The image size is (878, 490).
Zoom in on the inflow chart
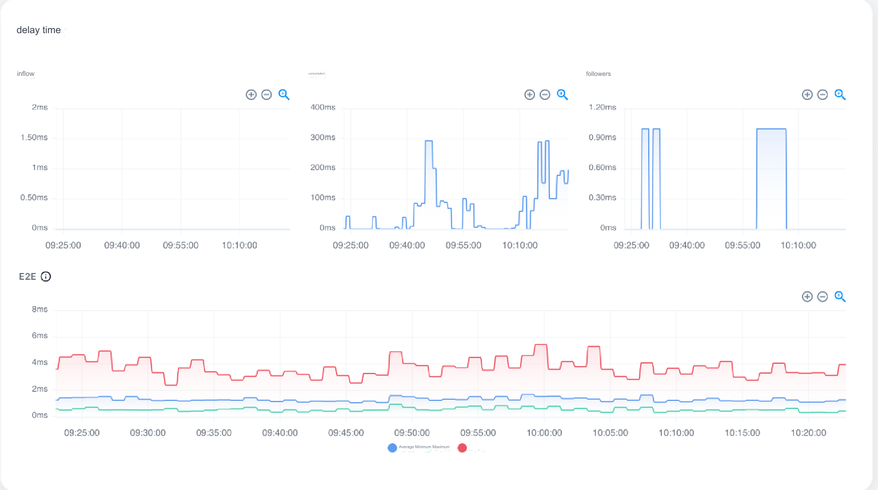251,94
